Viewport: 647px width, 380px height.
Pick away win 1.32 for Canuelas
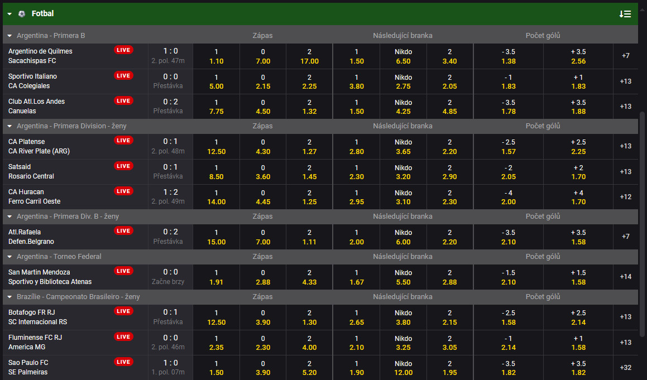[x=309, y=107]
